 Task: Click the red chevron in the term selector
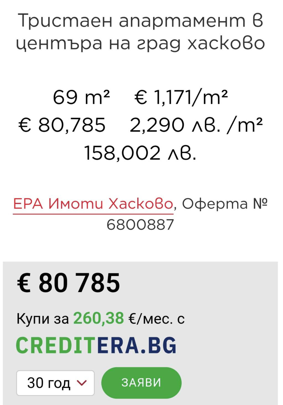point(82,383)
